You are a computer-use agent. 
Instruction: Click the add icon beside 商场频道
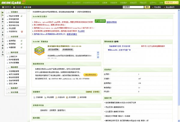coord(22,44)
